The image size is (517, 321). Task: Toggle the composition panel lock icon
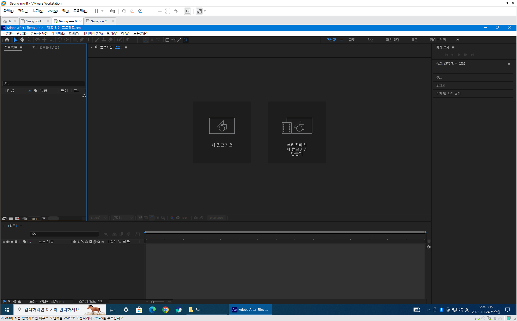click(96, 47)
